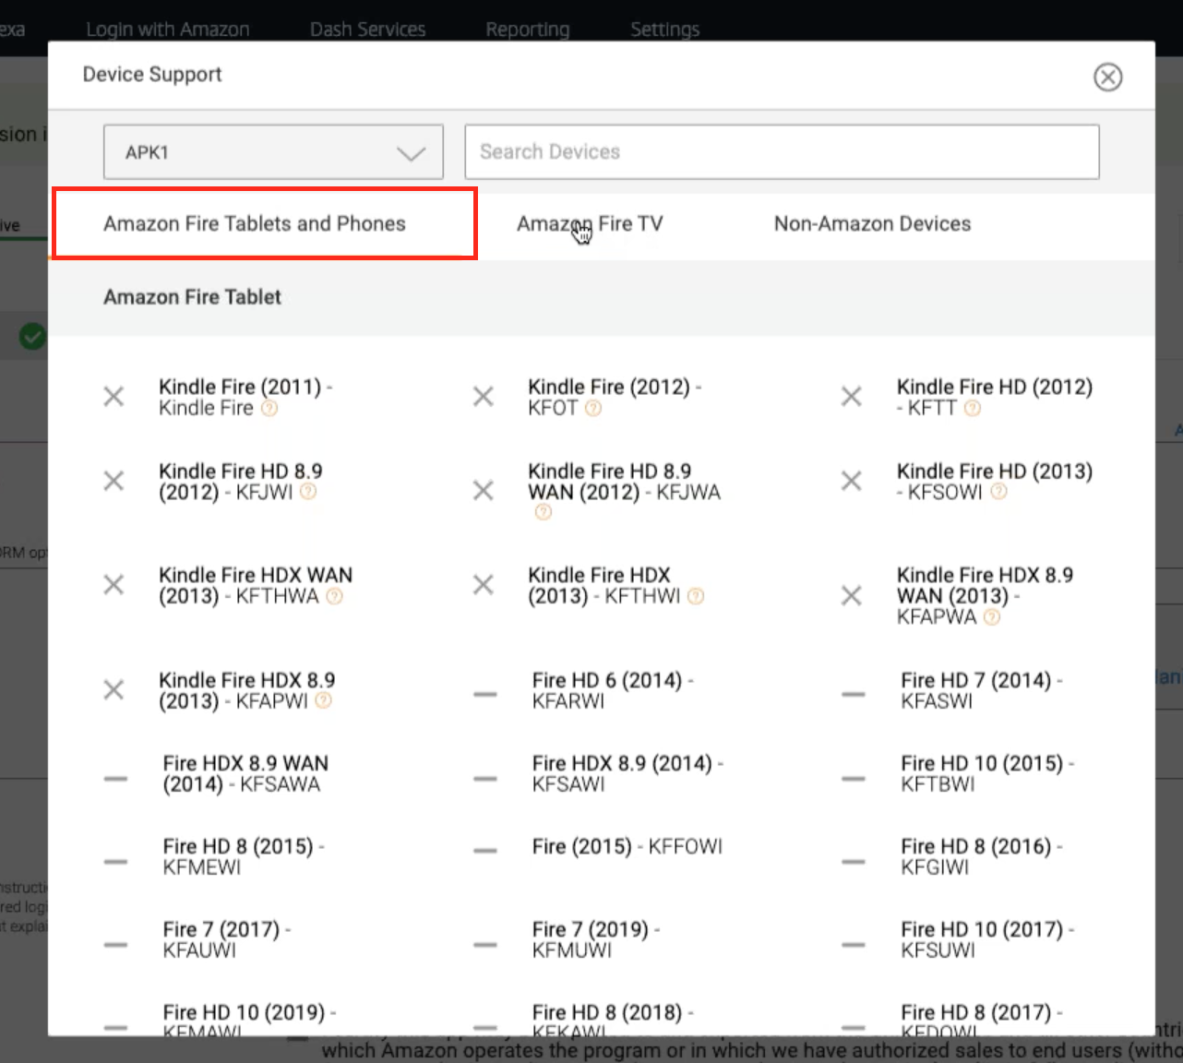Select Fire HD 7 (2014) - KFASWI text
This screenshot has height=1063, width=1183.
point(982,690)
